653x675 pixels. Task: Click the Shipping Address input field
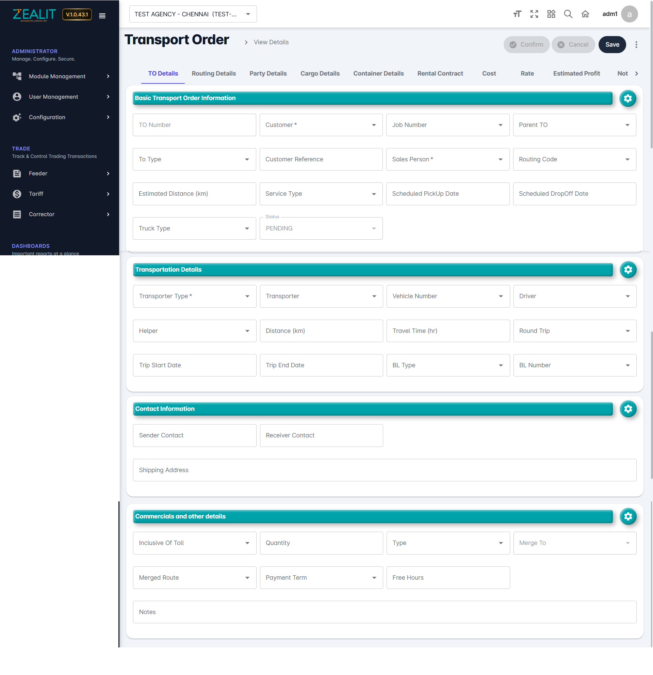coord(384,470)
